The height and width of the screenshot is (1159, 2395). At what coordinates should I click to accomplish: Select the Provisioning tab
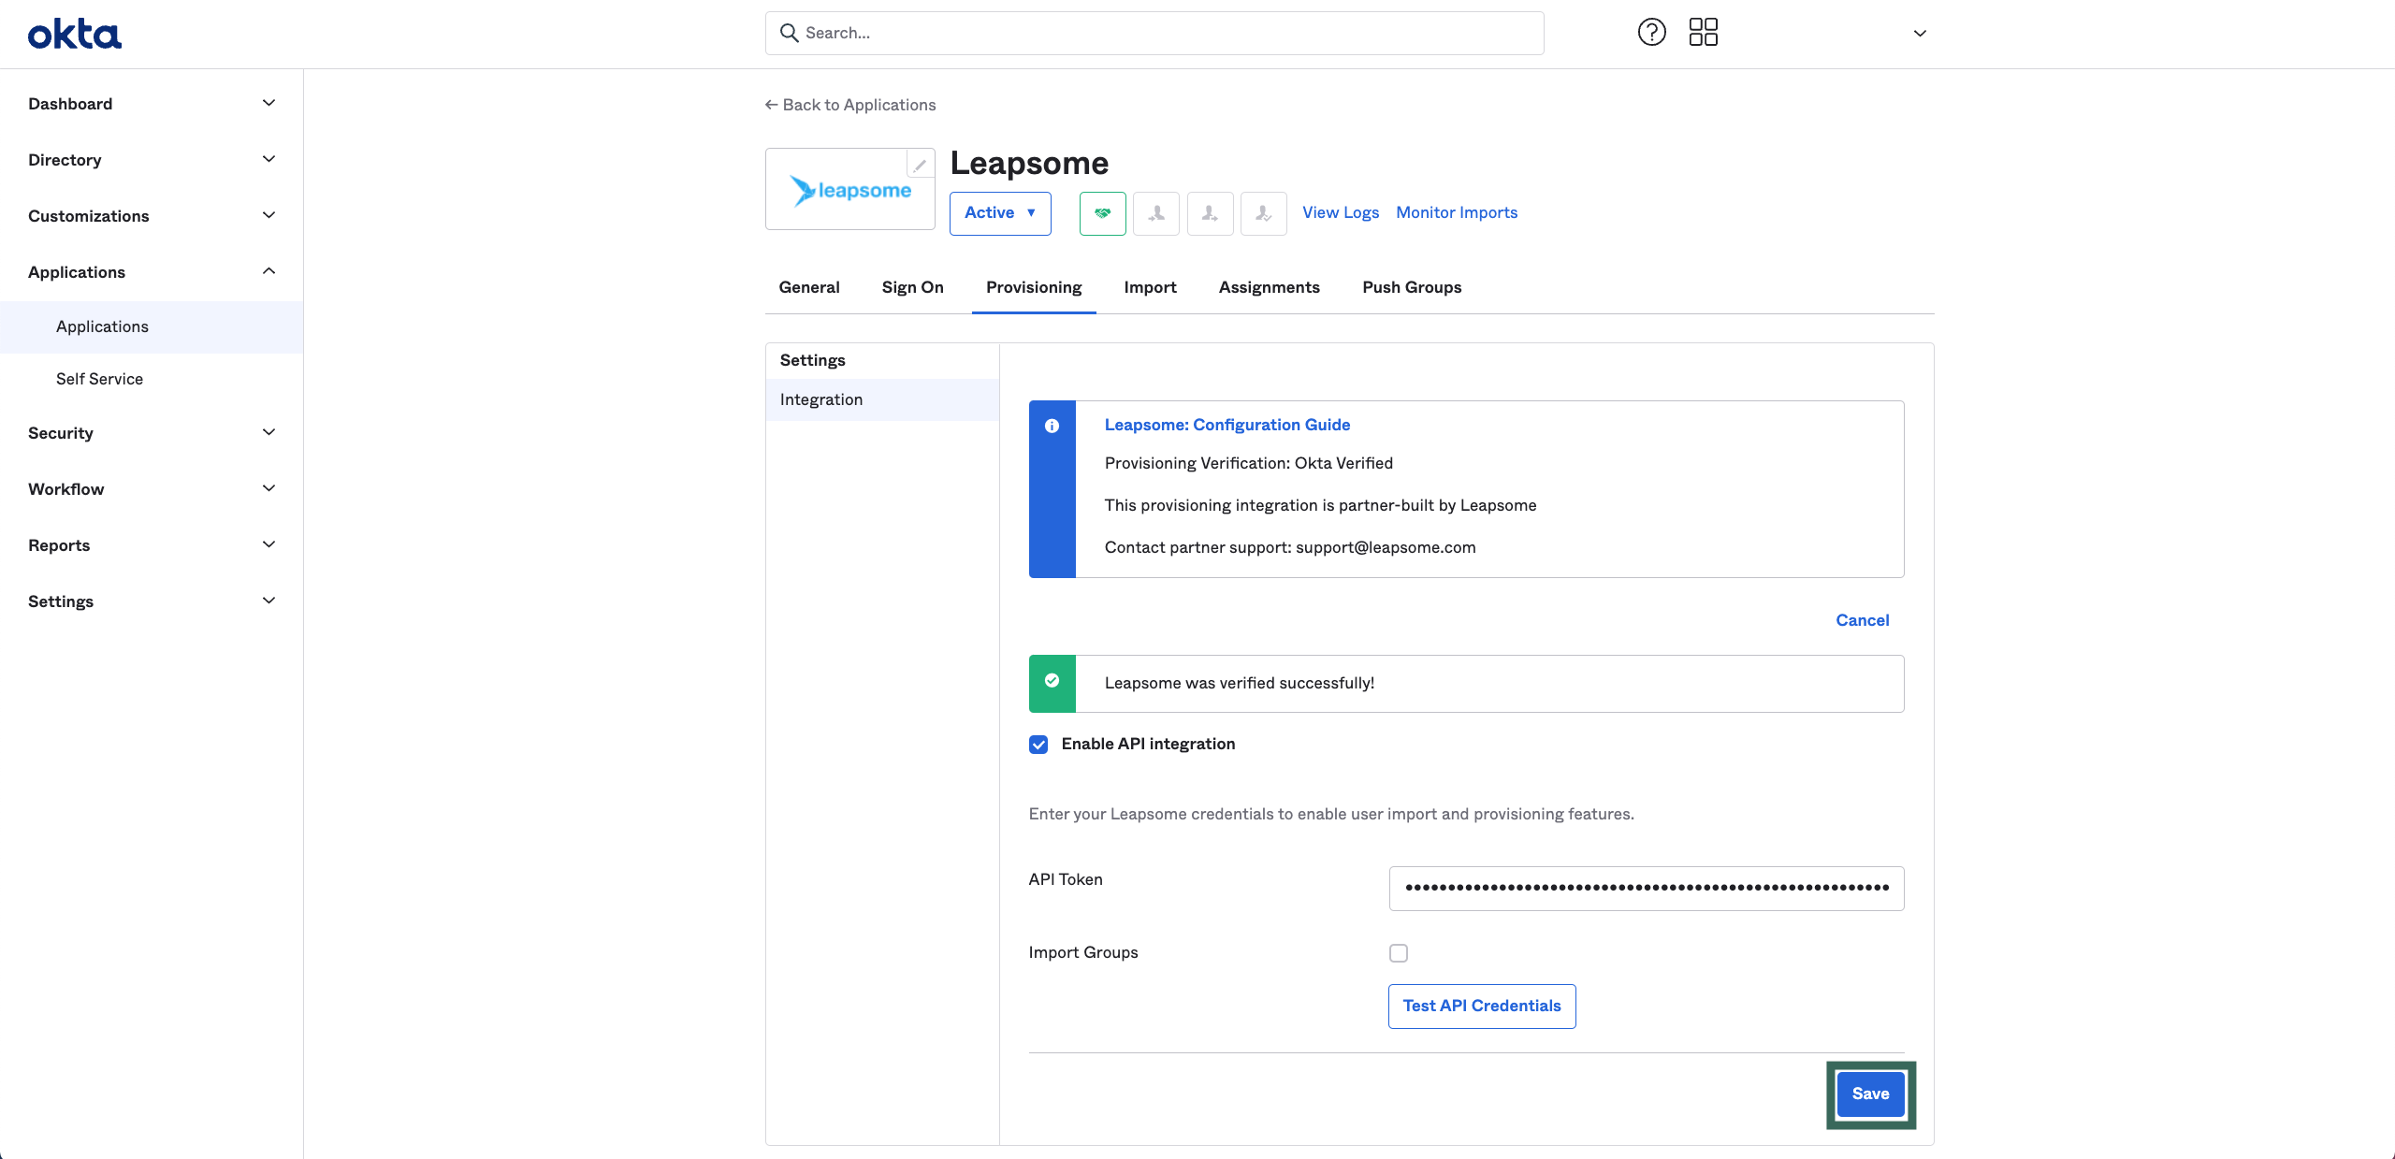coord(1034,287)
